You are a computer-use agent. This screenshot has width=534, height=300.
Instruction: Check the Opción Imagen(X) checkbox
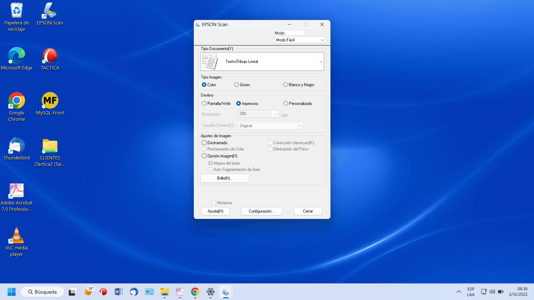coord(204,156)
